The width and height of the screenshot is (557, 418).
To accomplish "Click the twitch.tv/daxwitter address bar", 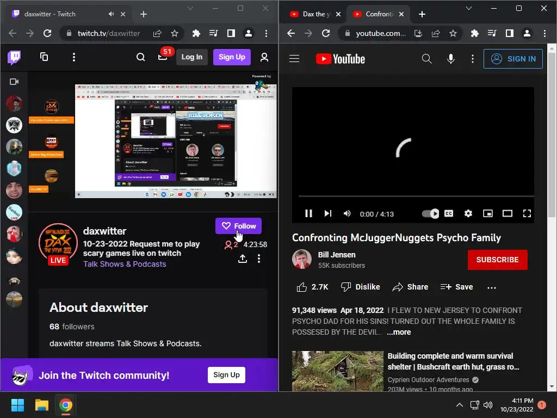I will point(109,33).
